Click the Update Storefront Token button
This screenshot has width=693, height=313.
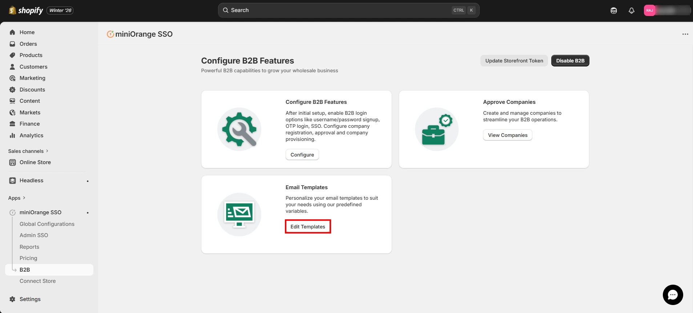pos(514,61)
